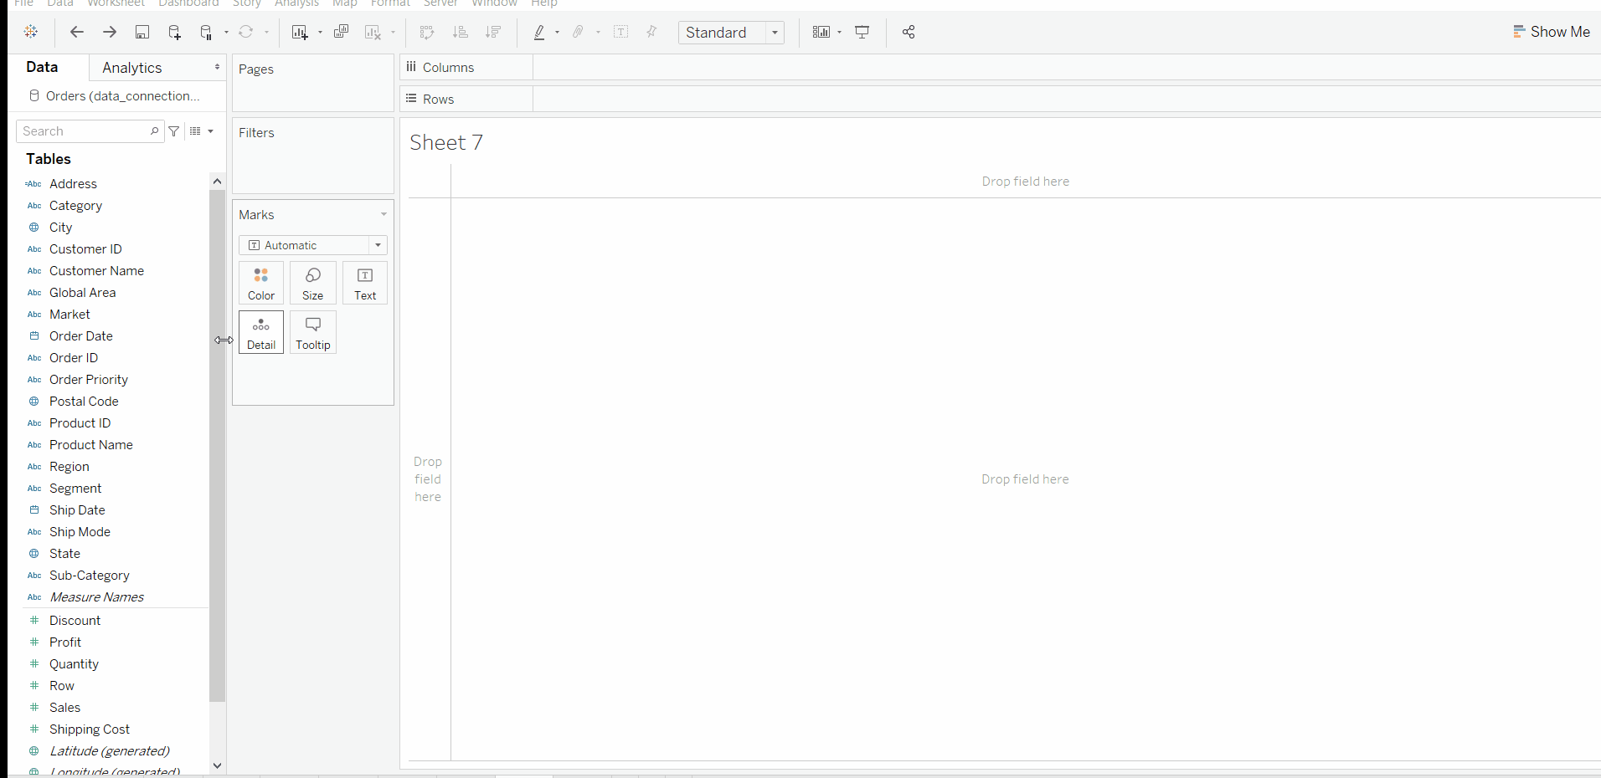Click the Show Mark Labels icon

click(621, 32)
